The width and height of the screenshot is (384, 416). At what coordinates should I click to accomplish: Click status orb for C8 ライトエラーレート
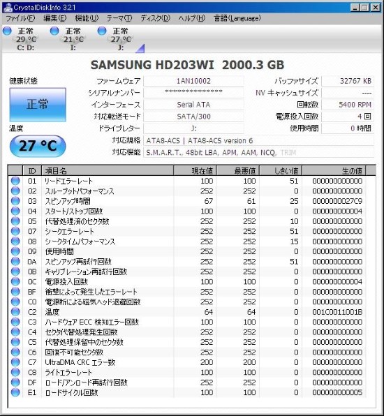click(x=15, y=372)
